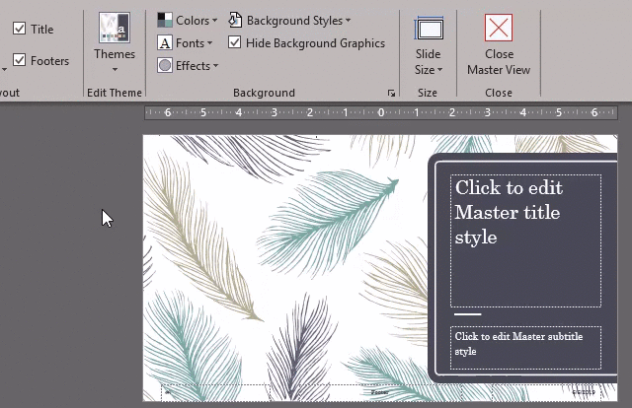Image resolution: width=632 pixels, height=408 pixels.
Task: Expand the Slide Size dropdown arrow
Action: (440, 70)
